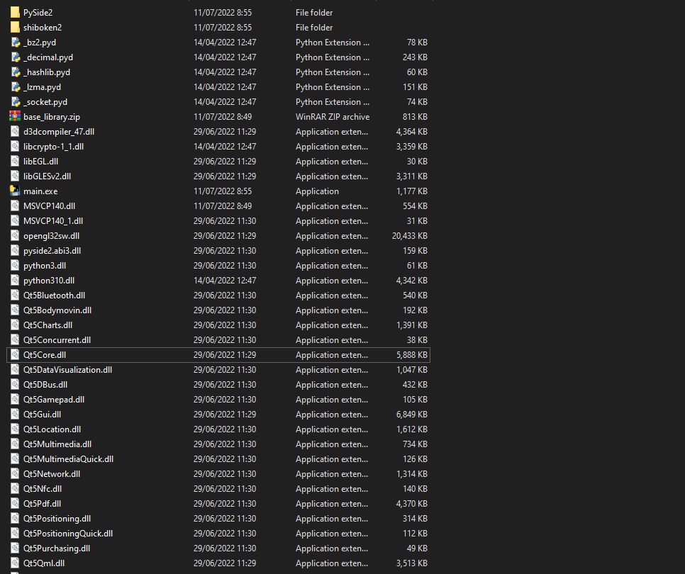Click the DLL icon of python3.dll
Image resolution: width=685 pixels, height=574 pixels.
(x=16, y=266)
